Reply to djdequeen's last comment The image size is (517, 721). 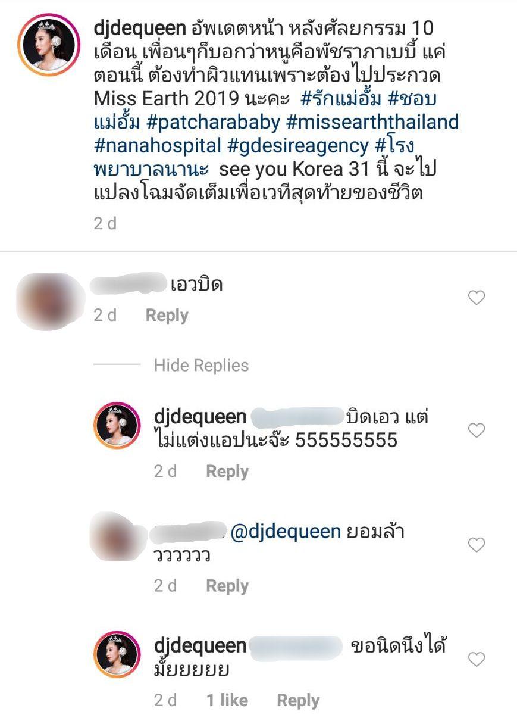click(298, 700)
